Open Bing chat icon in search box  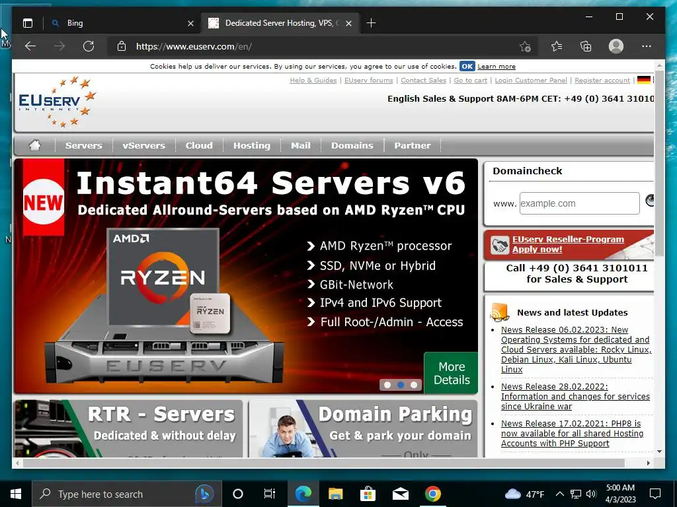(204, 494)
